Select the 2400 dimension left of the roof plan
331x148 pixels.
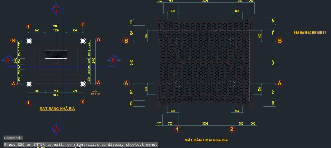pos(131,62)
